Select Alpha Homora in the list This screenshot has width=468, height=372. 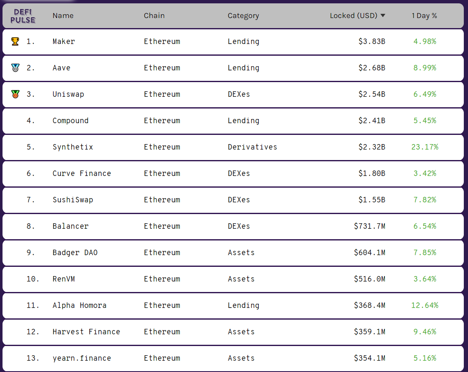79,305
